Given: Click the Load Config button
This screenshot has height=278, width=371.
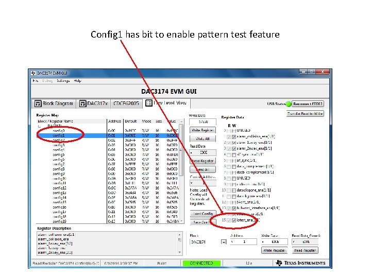Looking at the screenshot, I should tap(203, 214).
